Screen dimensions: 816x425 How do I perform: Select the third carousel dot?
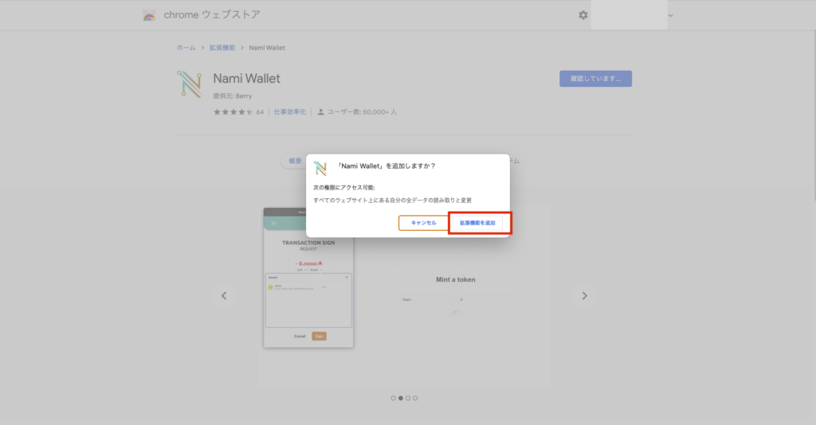[408, 398]
